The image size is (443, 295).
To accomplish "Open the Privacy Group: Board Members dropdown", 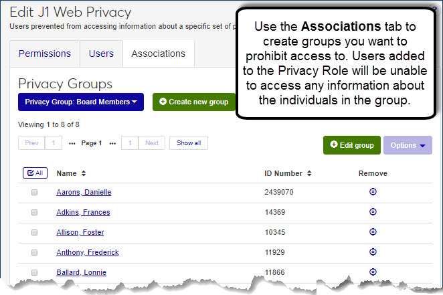I will [81, 102].
